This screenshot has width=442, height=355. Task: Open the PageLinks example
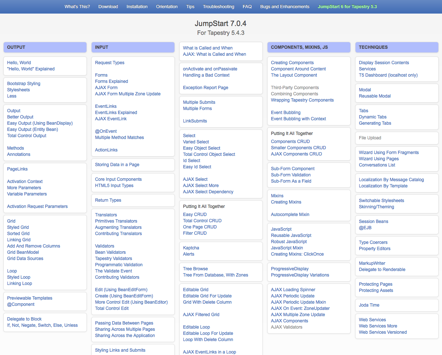click(17, 169)
